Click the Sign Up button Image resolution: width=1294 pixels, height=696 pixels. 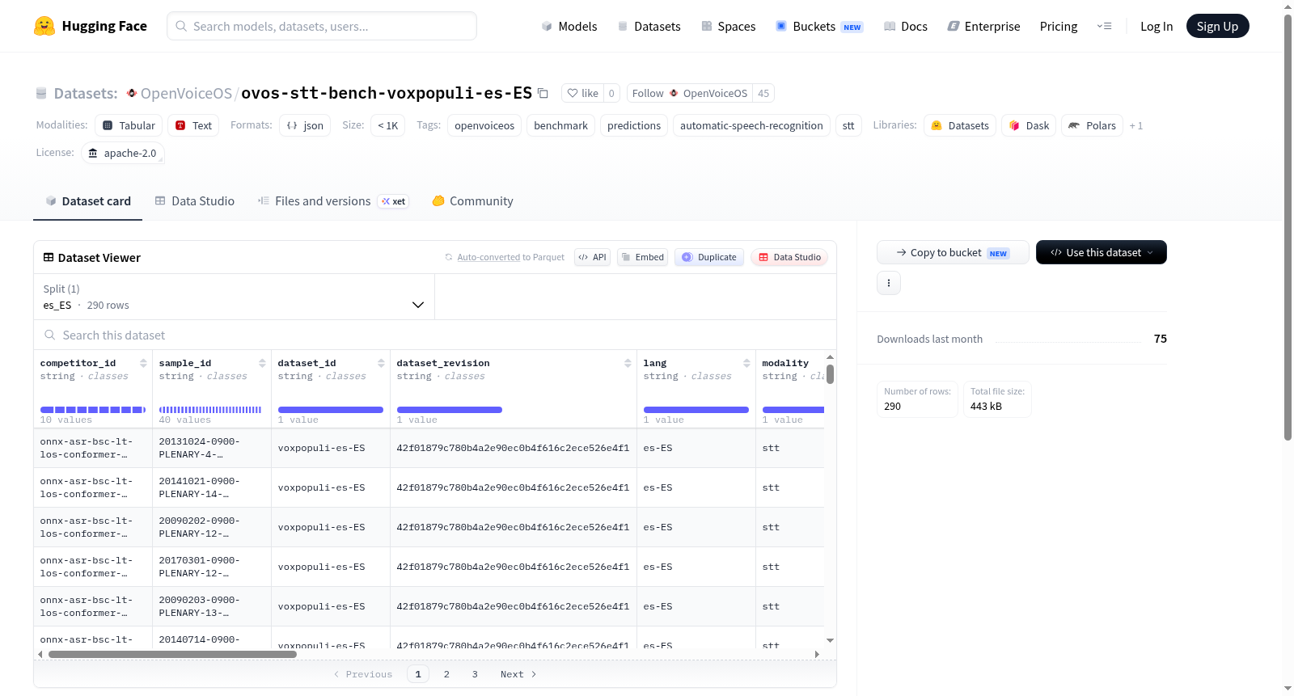pos(1217,26)
